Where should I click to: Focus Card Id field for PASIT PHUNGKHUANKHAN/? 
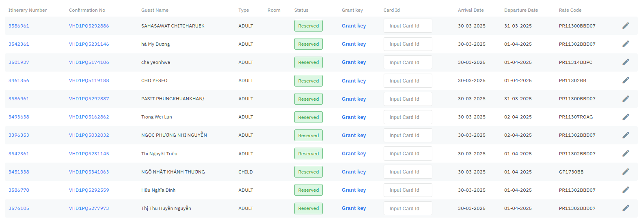coord(408,99)
